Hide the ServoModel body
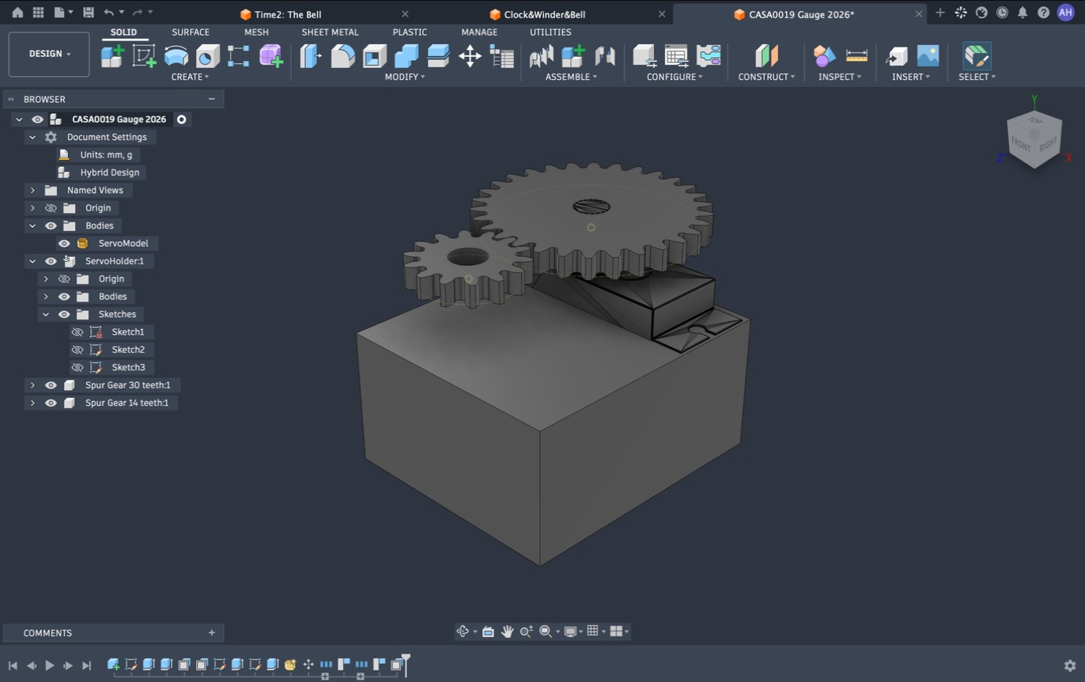 64,244
